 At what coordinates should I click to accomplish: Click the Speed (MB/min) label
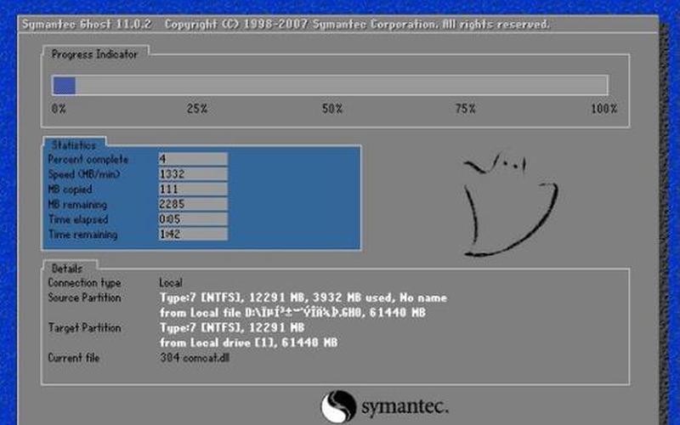[83, 174]
